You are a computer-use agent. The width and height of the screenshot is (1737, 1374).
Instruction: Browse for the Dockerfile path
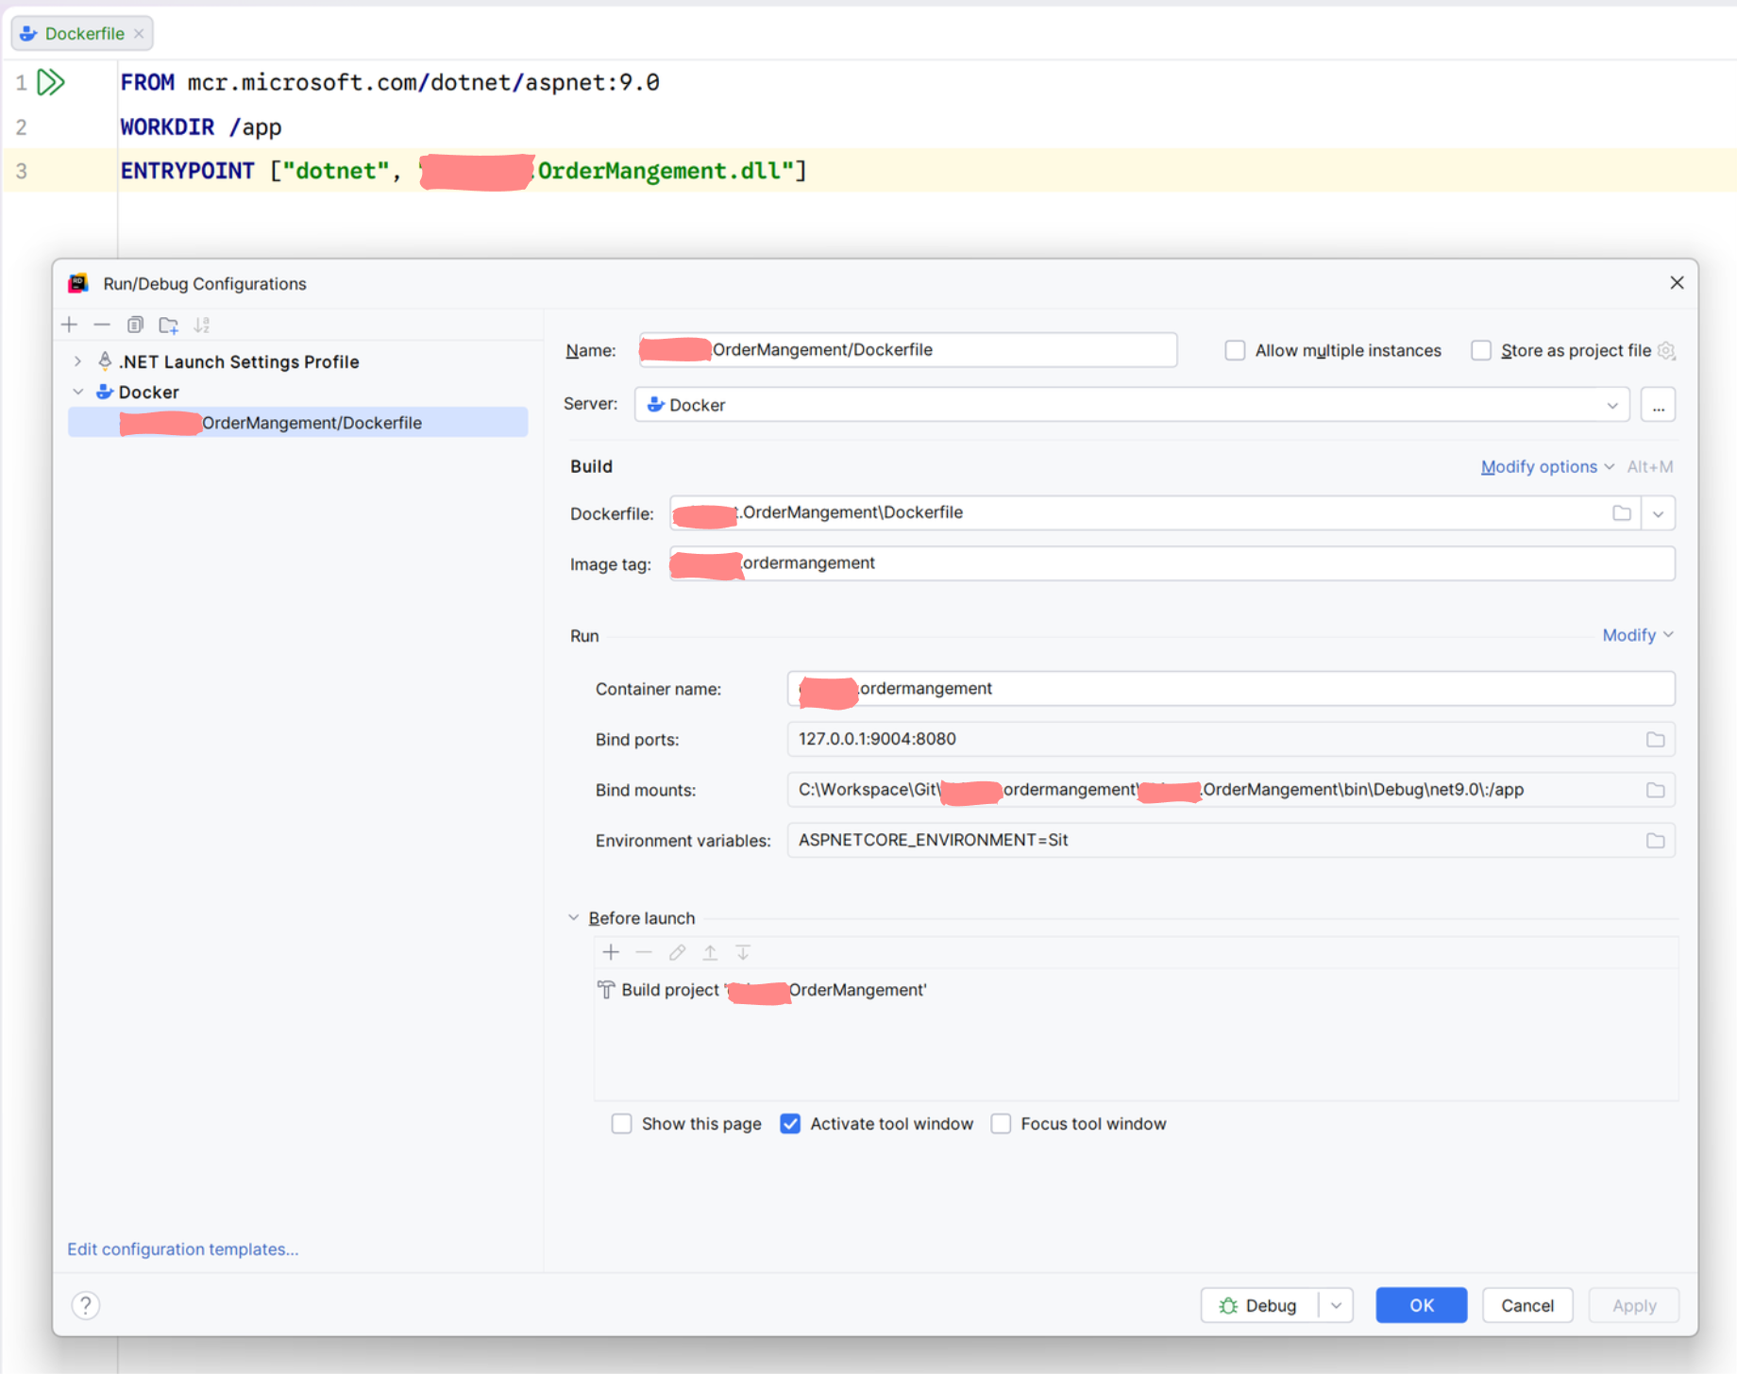[x=1621, y=513]
